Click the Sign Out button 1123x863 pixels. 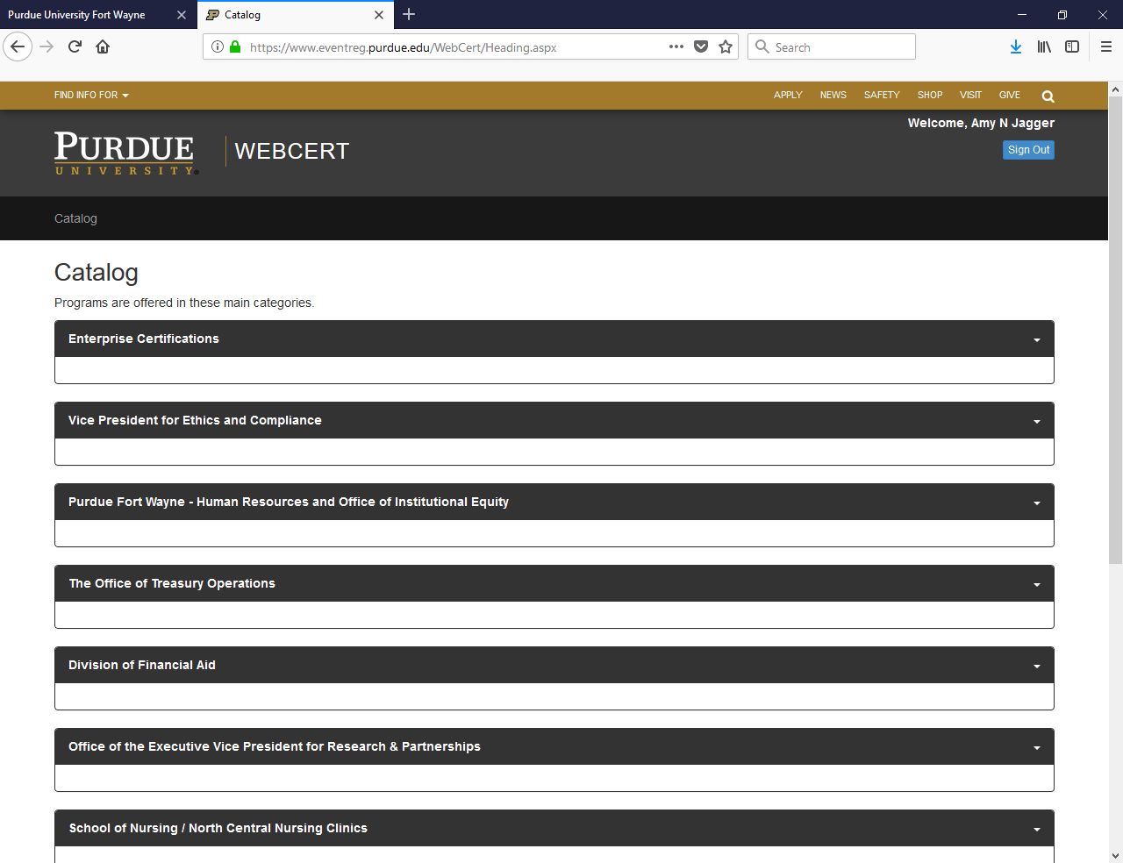click(1028, 150)
